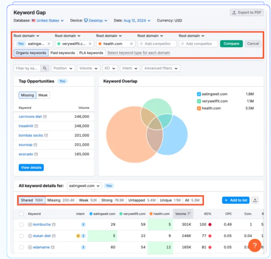
Task: Remove health.com domain with its X icon
Action: (x=132, y=44)
